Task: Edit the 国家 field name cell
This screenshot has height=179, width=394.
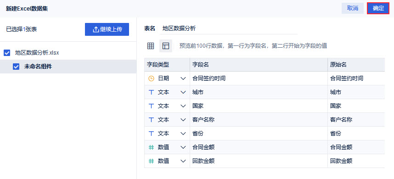Action: coord(259,106)
